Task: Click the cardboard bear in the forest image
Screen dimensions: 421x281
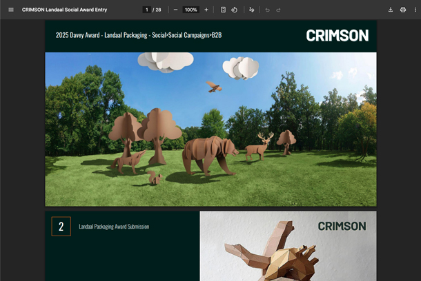Action: point(209,156)
